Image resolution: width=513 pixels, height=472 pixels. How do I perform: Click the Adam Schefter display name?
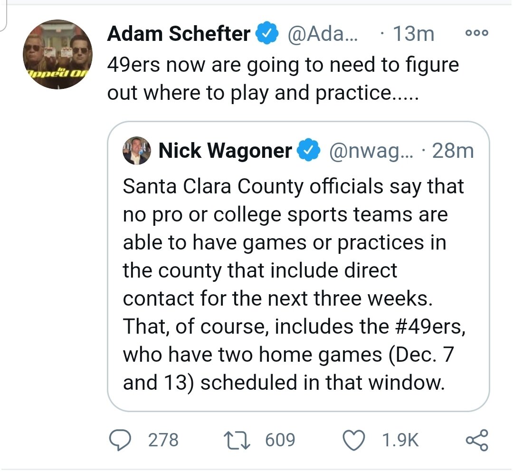tap(179, 34)
